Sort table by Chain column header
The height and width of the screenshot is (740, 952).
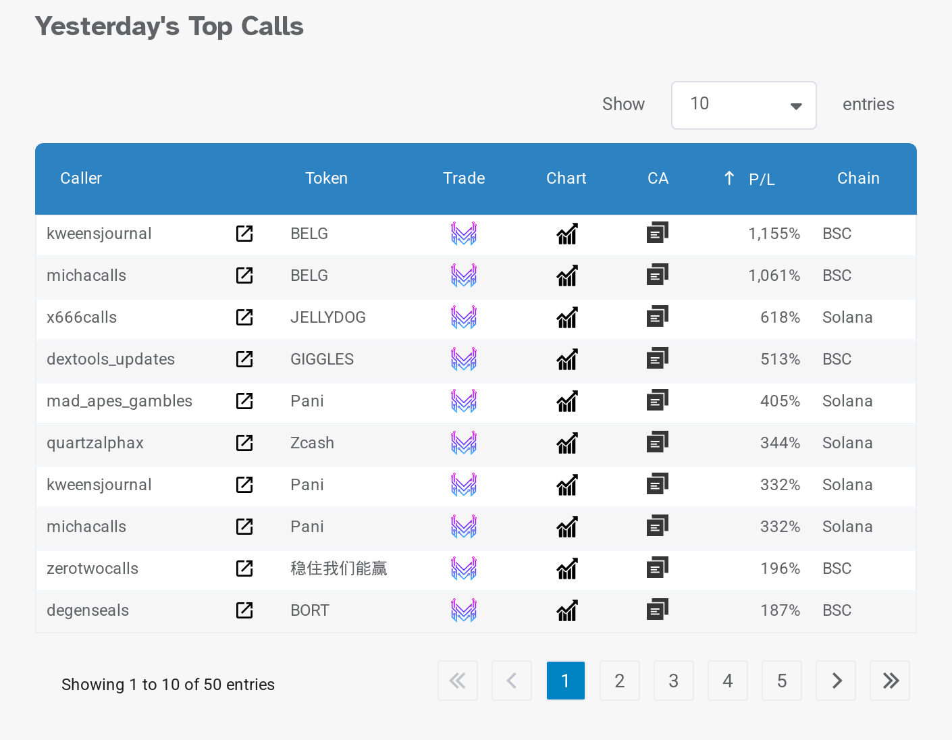click(x=858, y=178)
